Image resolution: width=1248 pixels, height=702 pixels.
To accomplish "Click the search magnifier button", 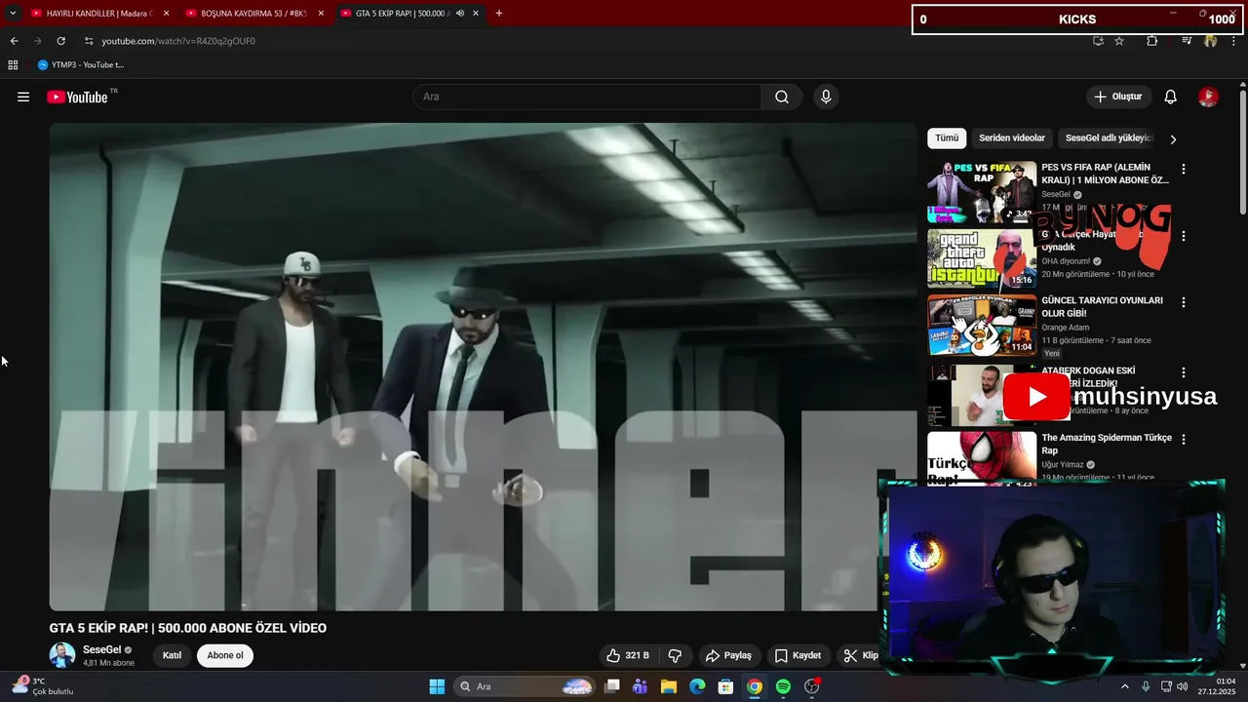I will [x=782, y=97].
